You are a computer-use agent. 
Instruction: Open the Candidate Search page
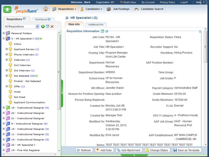[149, 9]
